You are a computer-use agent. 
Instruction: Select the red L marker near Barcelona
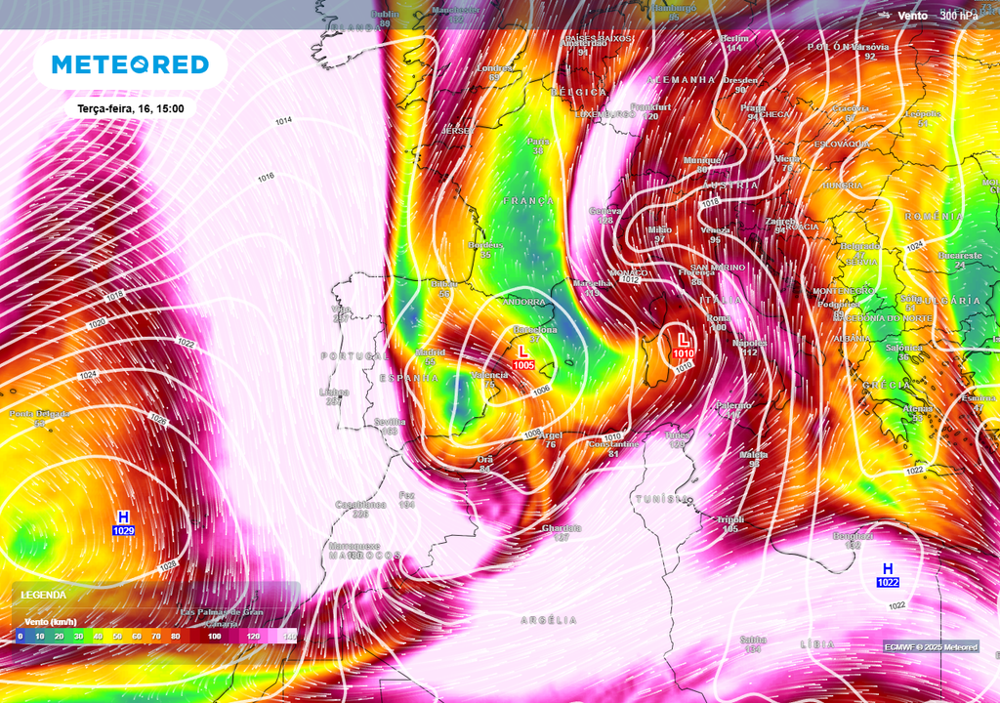pos(523,351)
